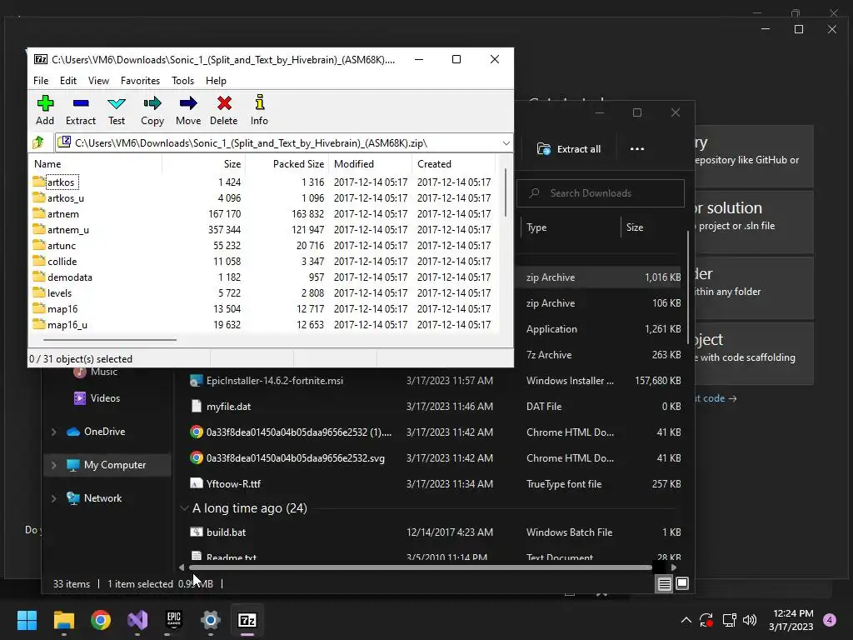
Task: Click the 7-Zip icon on the taskbar
Action: click(247, 620)
